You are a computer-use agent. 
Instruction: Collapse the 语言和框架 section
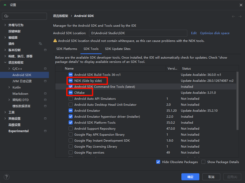coord(5,62)
